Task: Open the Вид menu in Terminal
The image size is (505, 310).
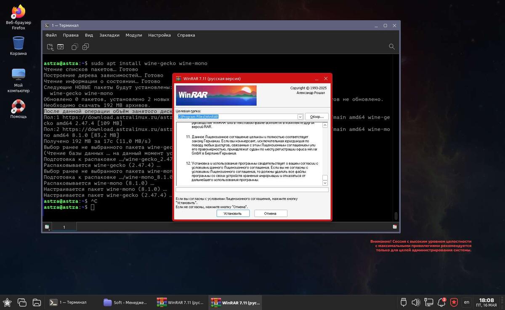Action: (x=89, y=35)
